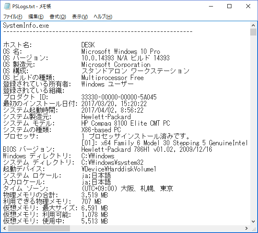Close the PSLogs.txt Notepad window
The image size is (258, 233).
click(248, 6)
